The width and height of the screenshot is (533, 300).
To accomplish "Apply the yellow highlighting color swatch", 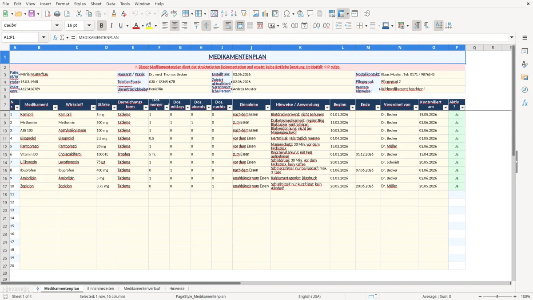I will click(149, 26).
